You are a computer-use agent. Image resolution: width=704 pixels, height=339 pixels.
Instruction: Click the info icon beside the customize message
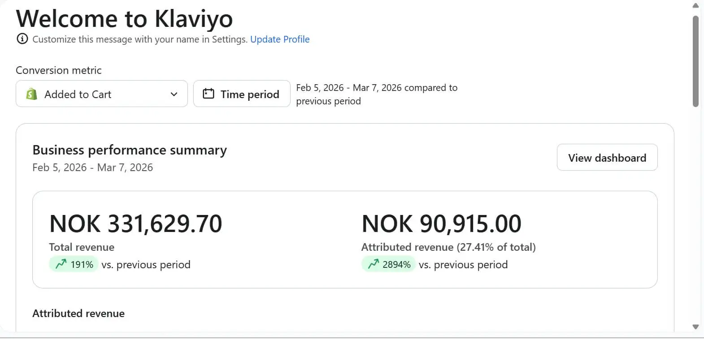pos(22,39)
